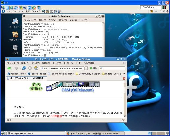The height and width of the screenshot is (136, 170).
Task: Click the Firefox URL address field
Action: (x=62, y=68)
